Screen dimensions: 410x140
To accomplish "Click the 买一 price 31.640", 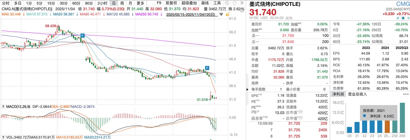I will pyautogui.click(x=288, y=42).
